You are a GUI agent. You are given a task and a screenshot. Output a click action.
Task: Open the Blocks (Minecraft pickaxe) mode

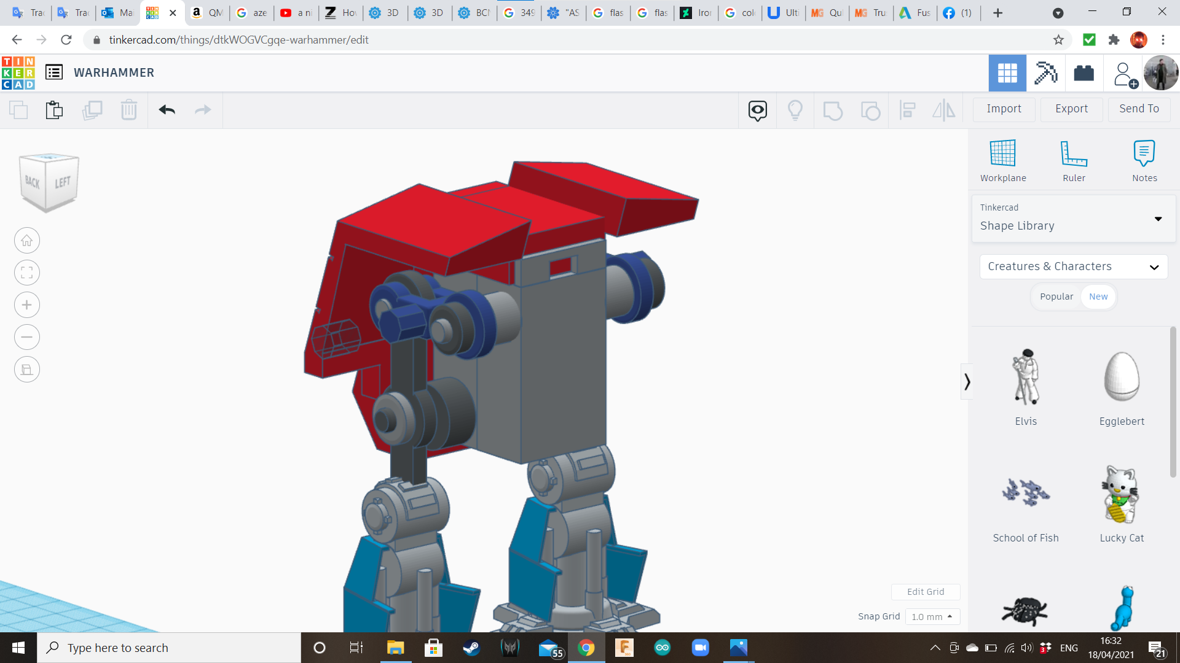1045,73
